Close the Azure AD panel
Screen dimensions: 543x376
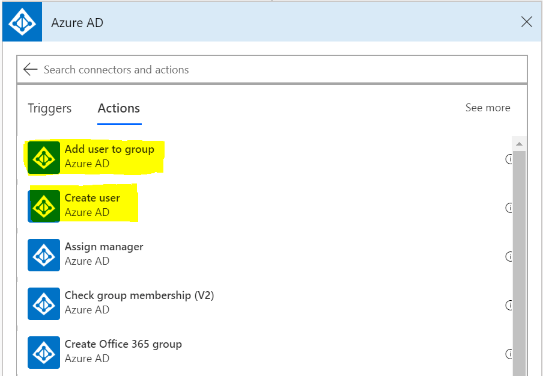[526, 22]
